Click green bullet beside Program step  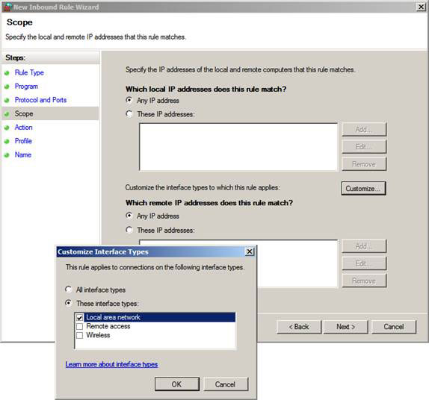click(x=7, y=87)
